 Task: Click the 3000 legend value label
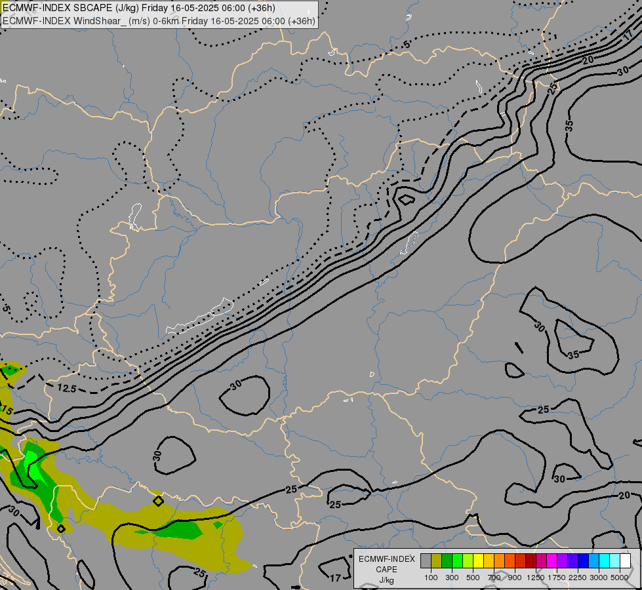tap(599, 578)
